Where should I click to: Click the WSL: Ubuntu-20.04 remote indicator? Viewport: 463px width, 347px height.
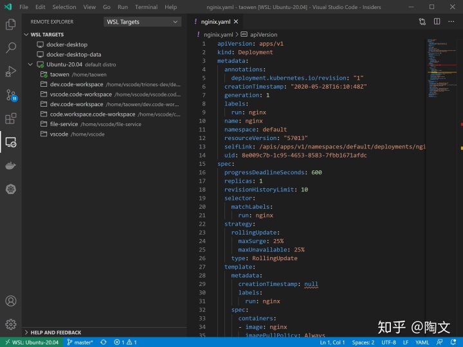click(32, 343)
